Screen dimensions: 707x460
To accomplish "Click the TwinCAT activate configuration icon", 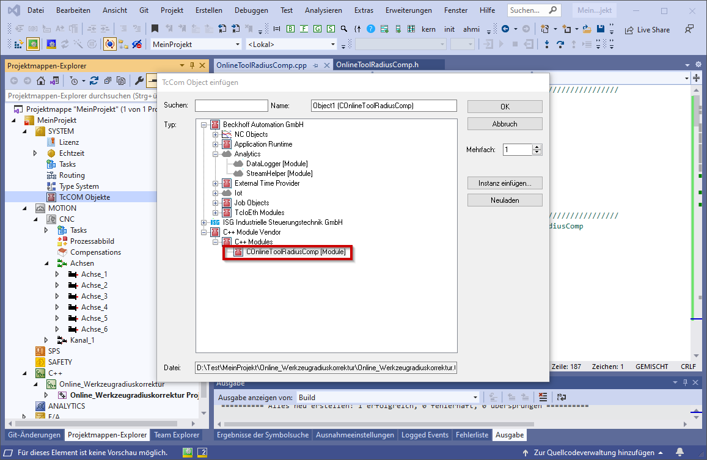I will (x=18, y=44).
